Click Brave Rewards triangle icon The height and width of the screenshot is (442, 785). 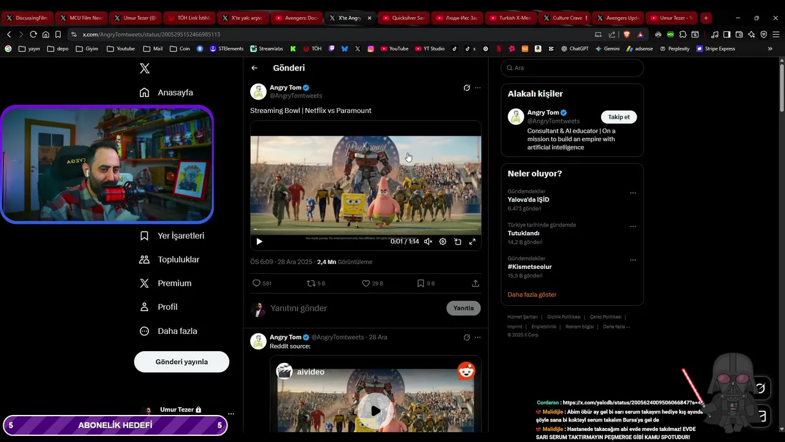(x=640, y=34)
